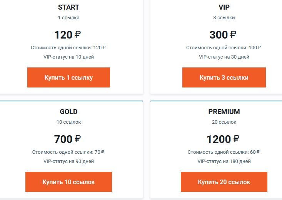Click the 300 ₽ price
Screen dimensions: 282x200
223,35
